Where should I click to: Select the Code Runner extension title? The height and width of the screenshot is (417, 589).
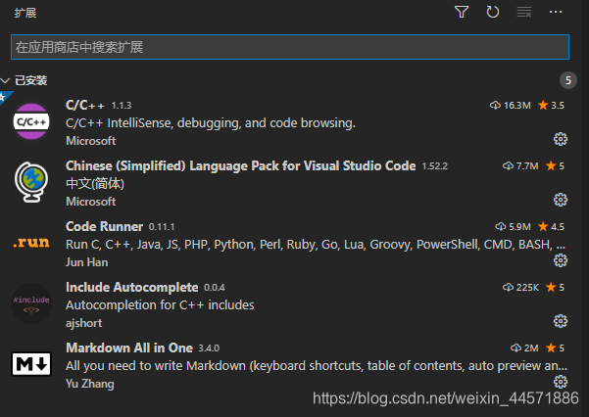104,227
